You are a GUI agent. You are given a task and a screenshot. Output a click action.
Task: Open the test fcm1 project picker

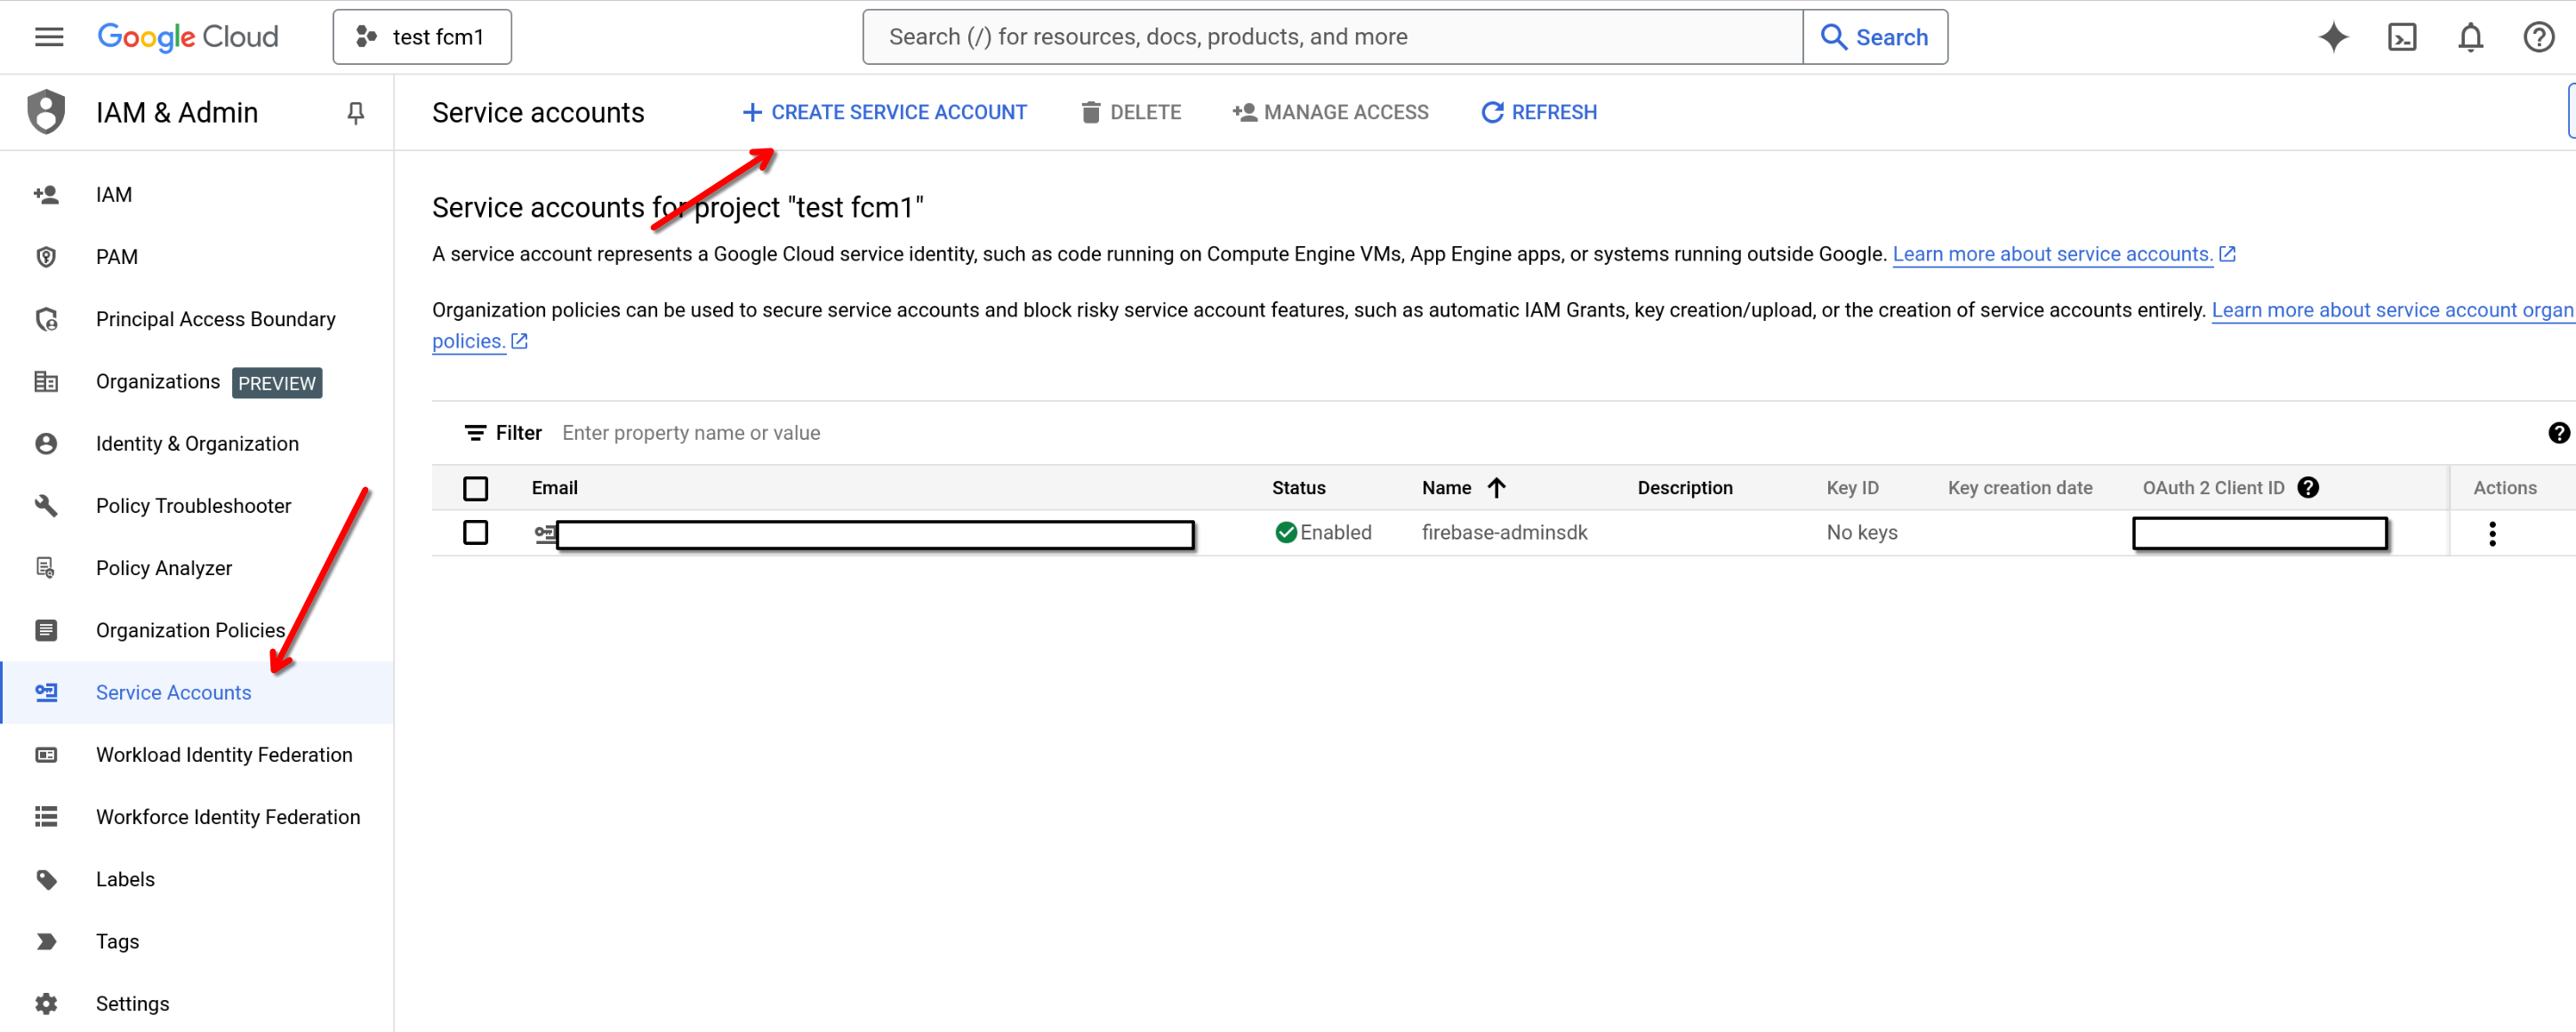point(421,36)
